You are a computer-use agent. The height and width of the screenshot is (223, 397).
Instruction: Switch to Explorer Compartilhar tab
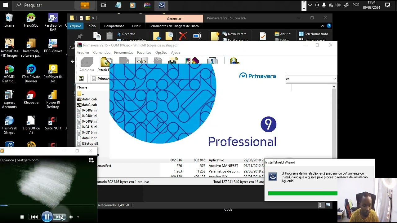(114, 26)
